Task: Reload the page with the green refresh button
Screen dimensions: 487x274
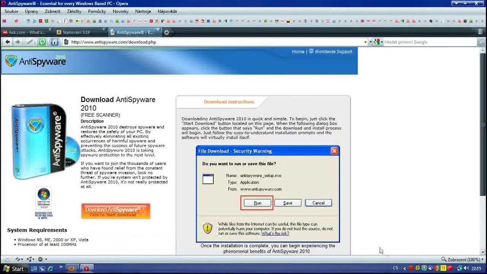Action: click(x=42, y=42)
